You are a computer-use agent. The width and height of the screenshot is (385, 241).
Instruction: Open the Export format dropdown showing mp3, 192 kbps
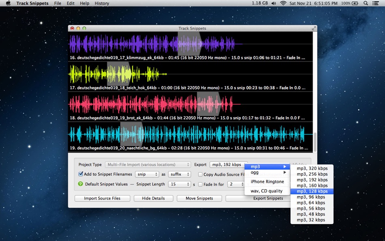point(228,165)
